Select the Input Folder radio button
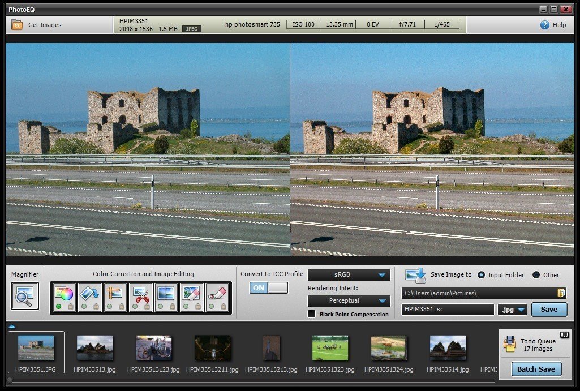 pos(481,275)
